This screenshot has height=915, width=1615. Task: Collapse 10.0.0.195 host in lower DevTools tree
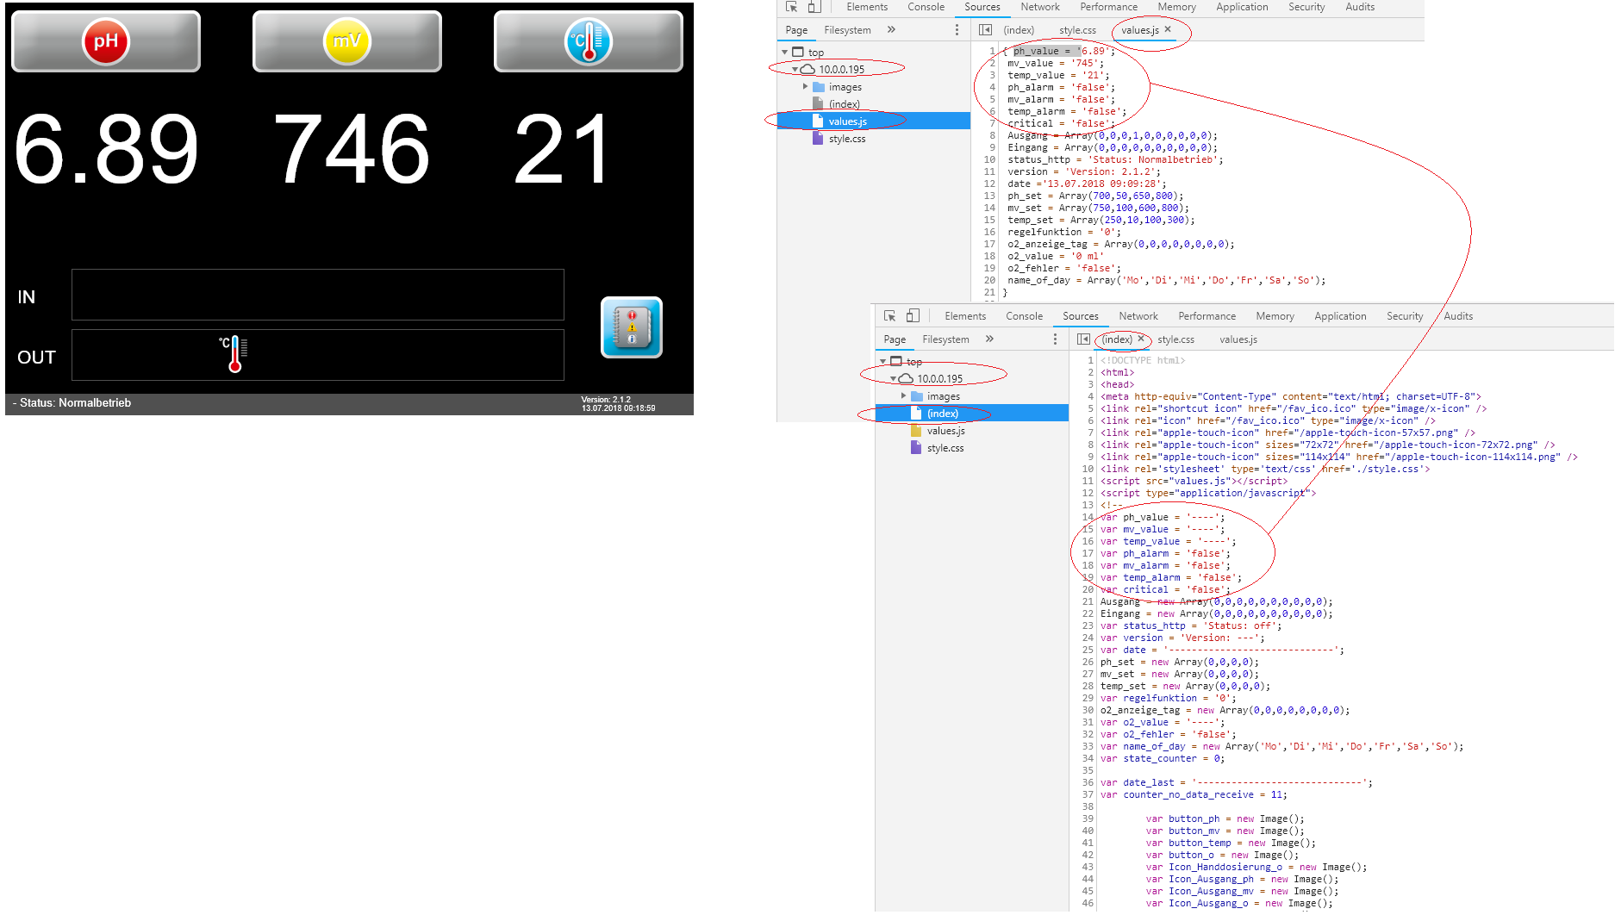click(893, 379)
